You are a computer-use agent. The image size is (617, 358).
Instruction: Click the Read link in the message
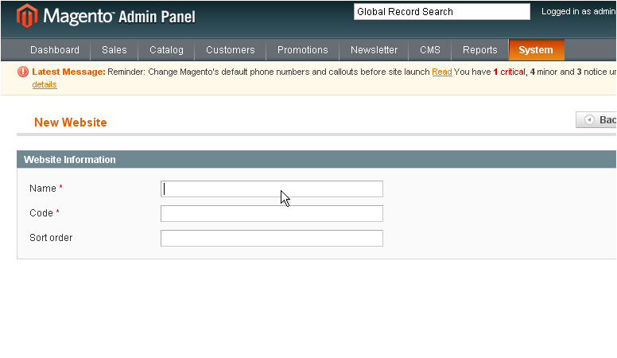[442, 72]
